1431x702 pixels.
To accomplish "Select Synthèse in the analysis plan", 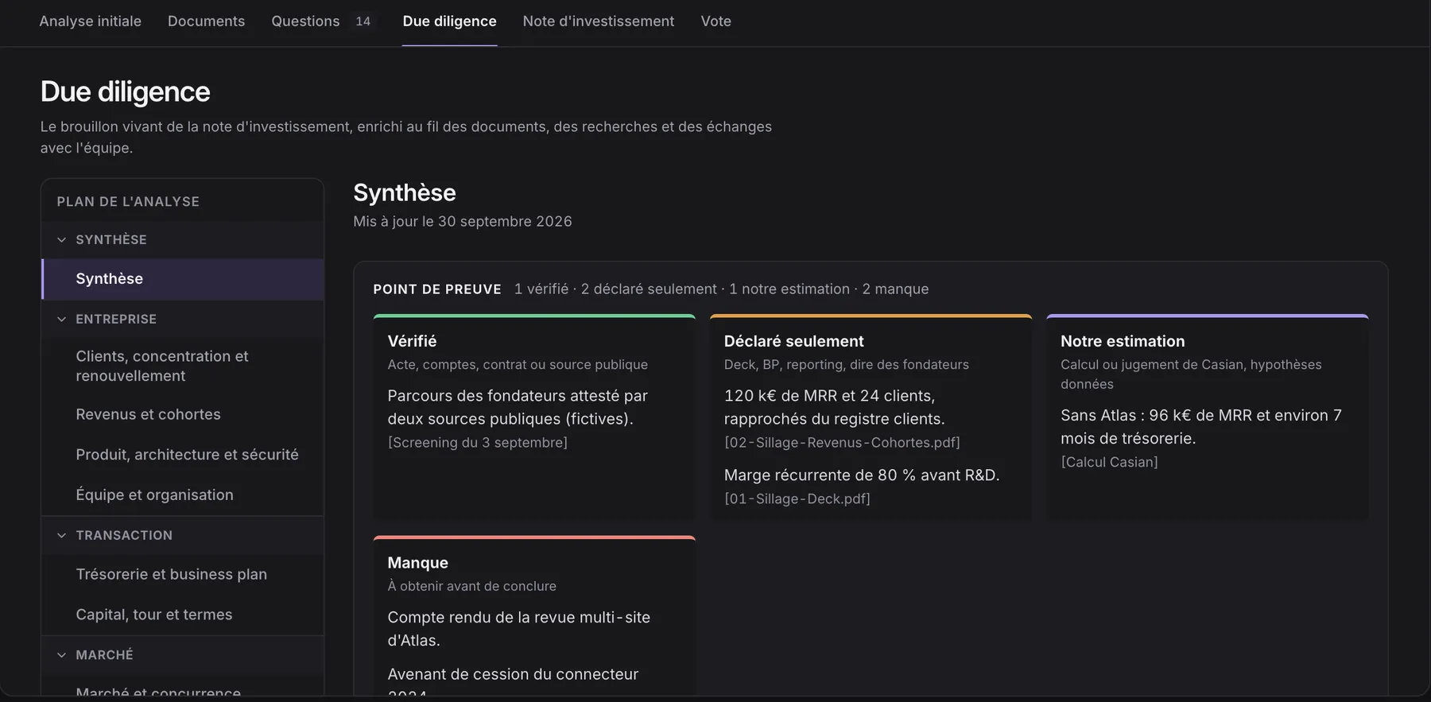I will (183, 279).
